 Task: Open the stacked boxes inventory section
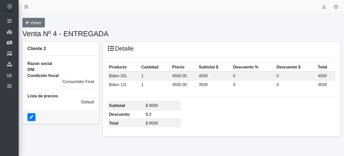coord(9,64)
